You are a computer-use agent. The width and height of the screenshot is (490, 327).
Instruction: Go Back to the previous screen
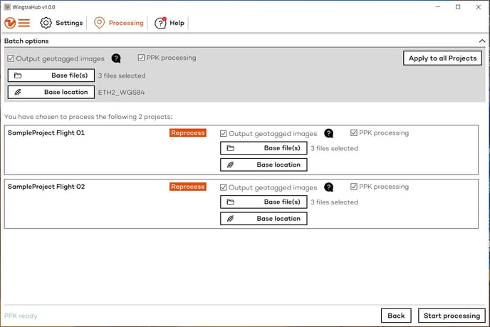[396, 316]
